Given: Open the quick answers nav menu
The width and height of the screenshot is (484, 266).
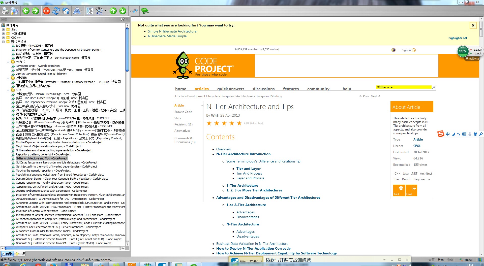Looking at the screenshot, I should tap(231, 89).
